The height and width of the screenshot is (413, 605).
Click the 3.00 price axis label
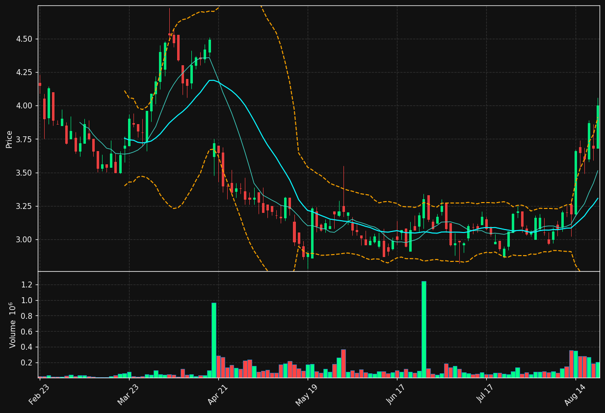click(25, 240)
